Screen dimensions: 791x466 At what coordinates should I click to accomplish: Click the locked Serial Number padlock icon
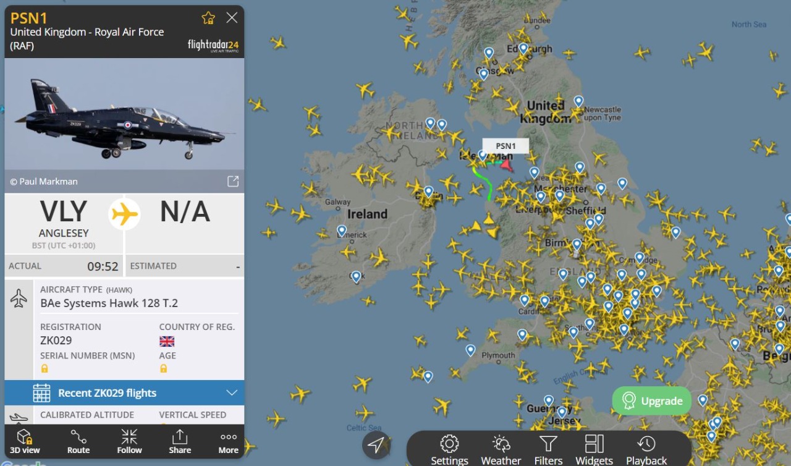(x=44, y=368)
